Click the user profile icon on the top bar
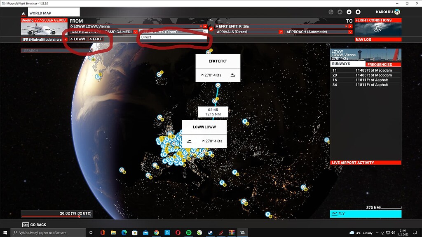 coord(349,12)
